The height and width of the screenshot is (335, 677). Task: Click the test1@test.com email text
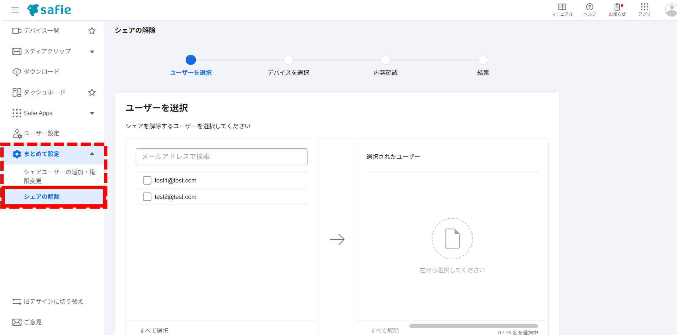(x=175, y=180)
